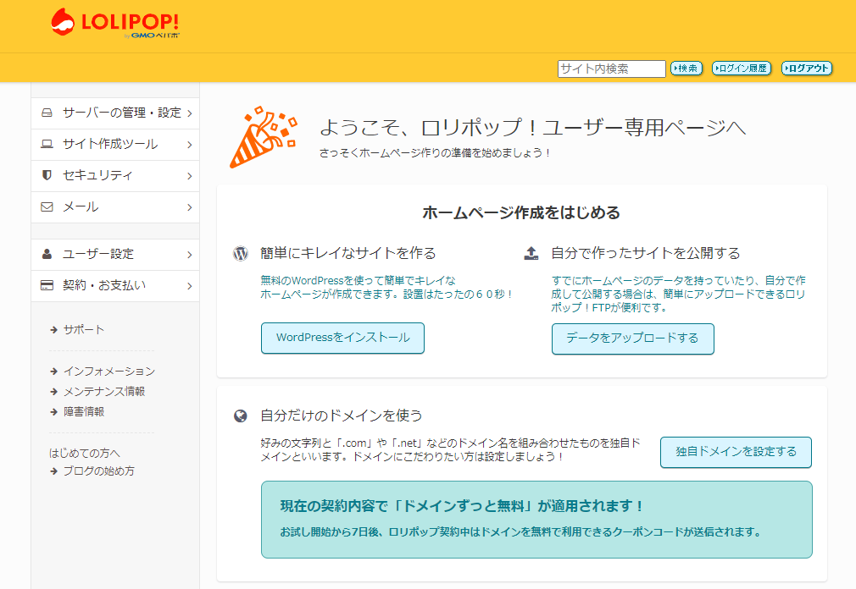Open the 障害情報 link
Screen dimensions: 856x589
coord(84,412)
